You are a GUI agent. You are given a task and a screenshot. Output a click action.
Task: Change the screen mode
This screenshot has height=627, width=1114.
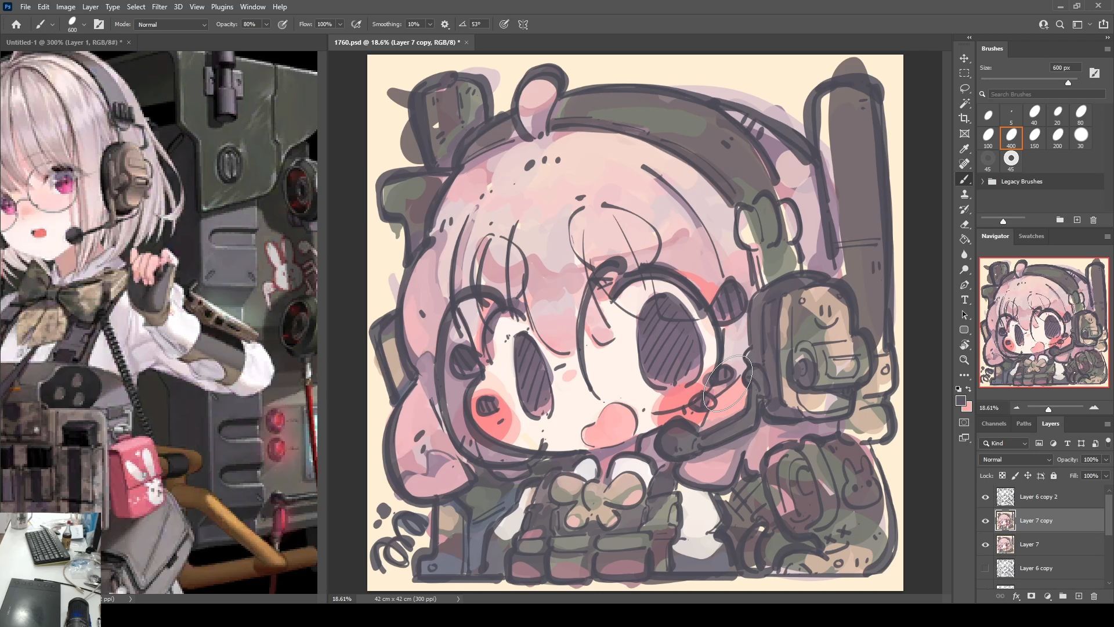tap(964, 438)
